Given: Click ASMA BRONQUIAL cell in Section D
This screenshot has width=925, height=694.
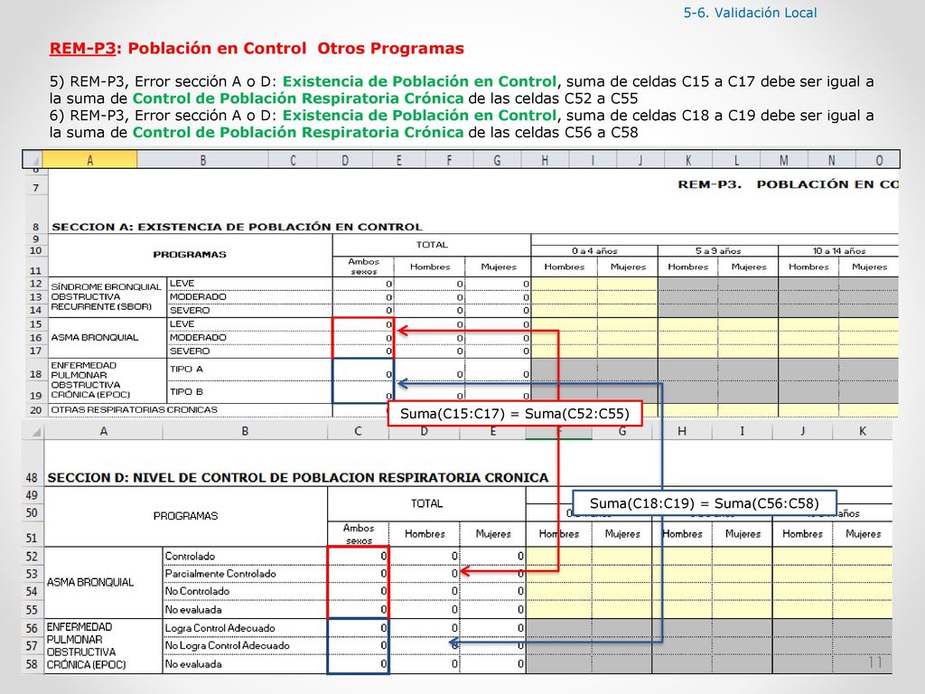Looking at the screenshot, I should [x=103, y=583].
